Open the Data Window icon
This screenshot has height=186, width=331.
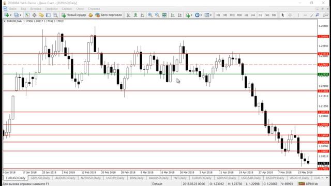point(34,15)
